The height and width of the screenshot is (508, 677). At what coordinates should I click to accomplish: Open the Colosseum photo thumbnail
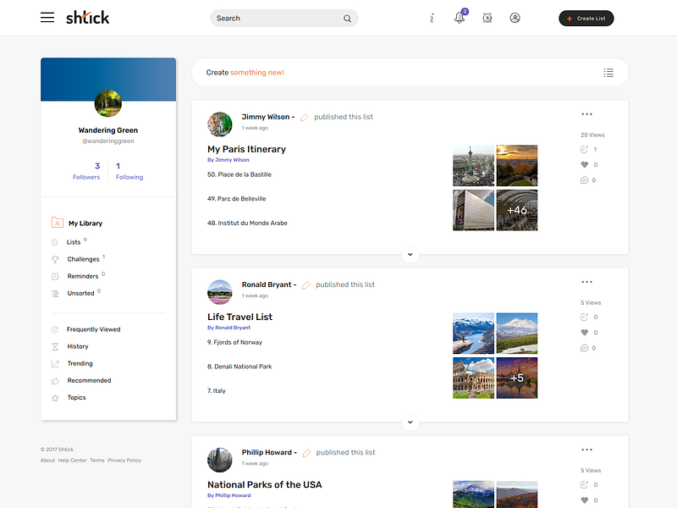click(473, 378)
